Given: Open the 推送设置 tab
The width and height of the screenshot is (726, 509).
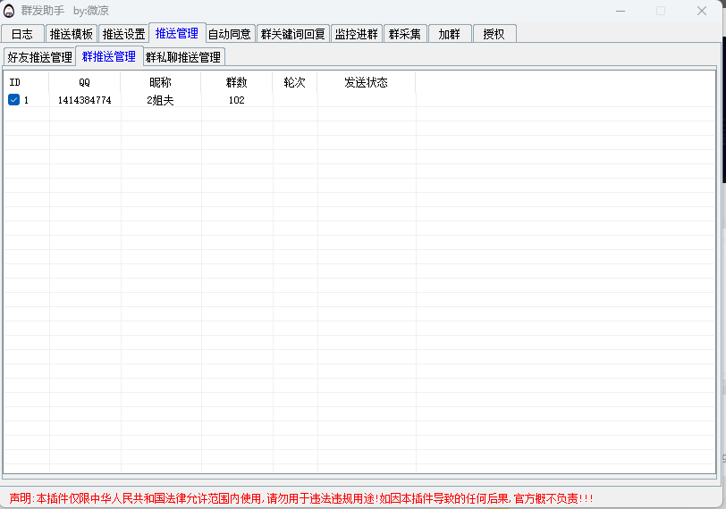Looking at the screenshot, I should 123,34.
